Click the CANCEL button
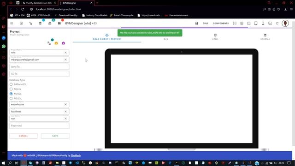This screenshot has width=295, height=166. click(x=24, y=136)
